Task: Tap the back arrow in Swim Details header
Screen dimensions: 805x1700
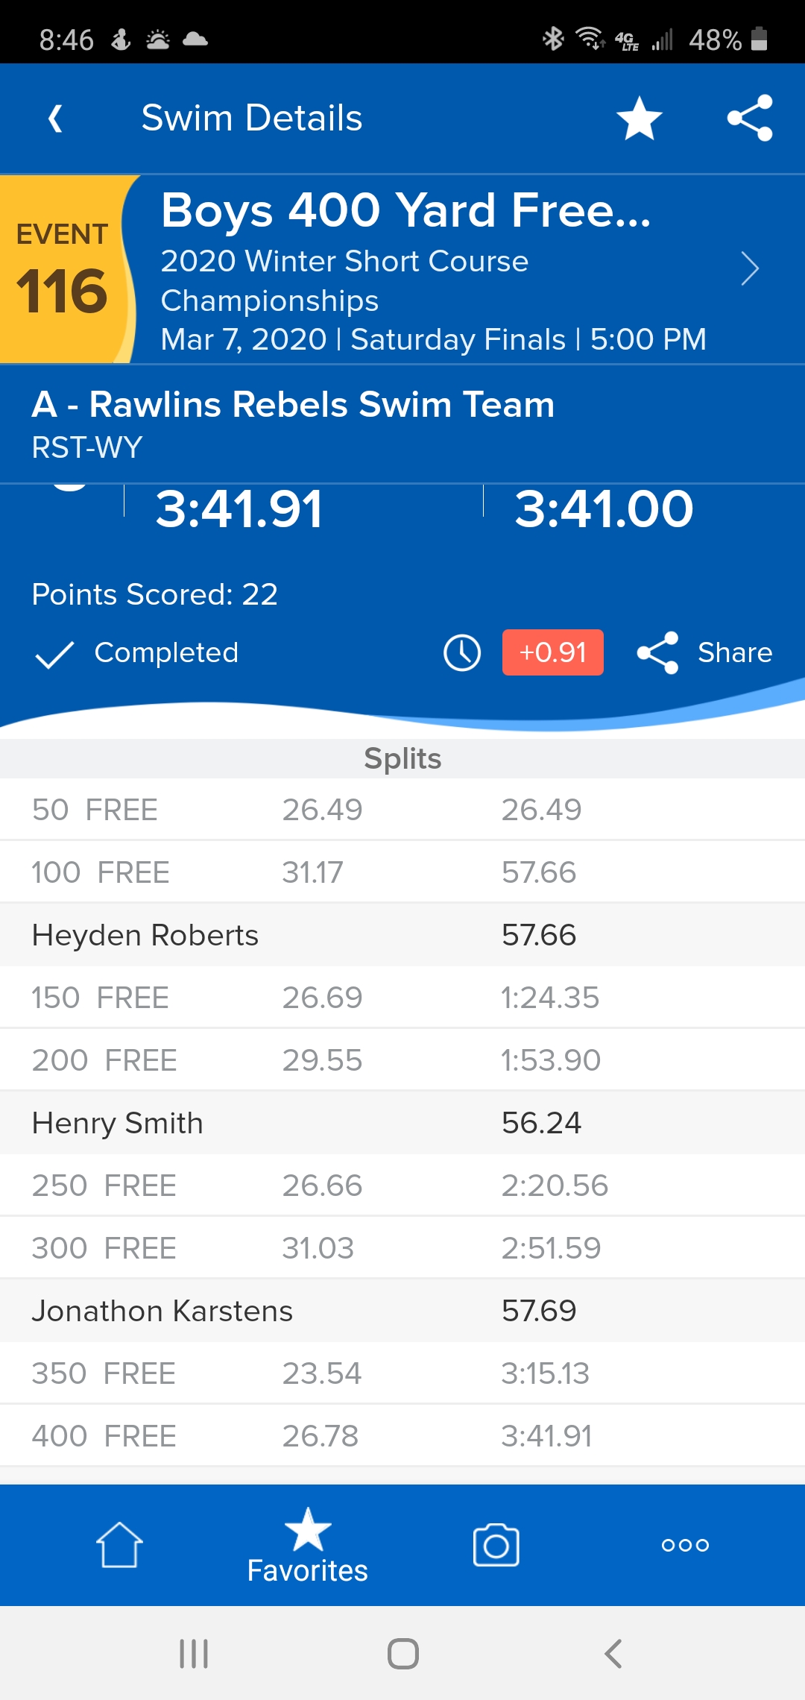Action: click(55, 119)
